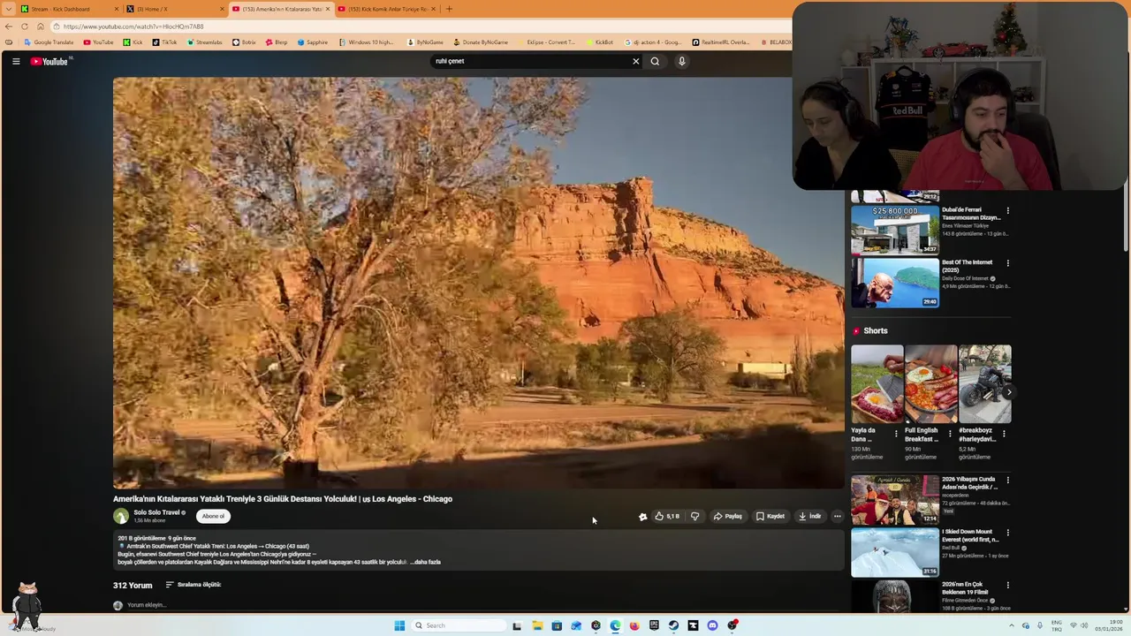Start voice search with the microphone icon

coord(681,61)
